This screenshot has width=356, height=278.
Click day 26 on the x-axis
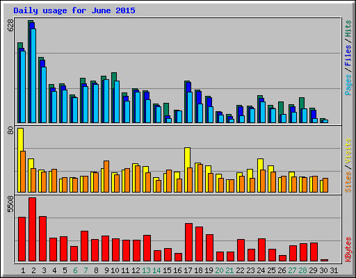[x=282, y=270]
